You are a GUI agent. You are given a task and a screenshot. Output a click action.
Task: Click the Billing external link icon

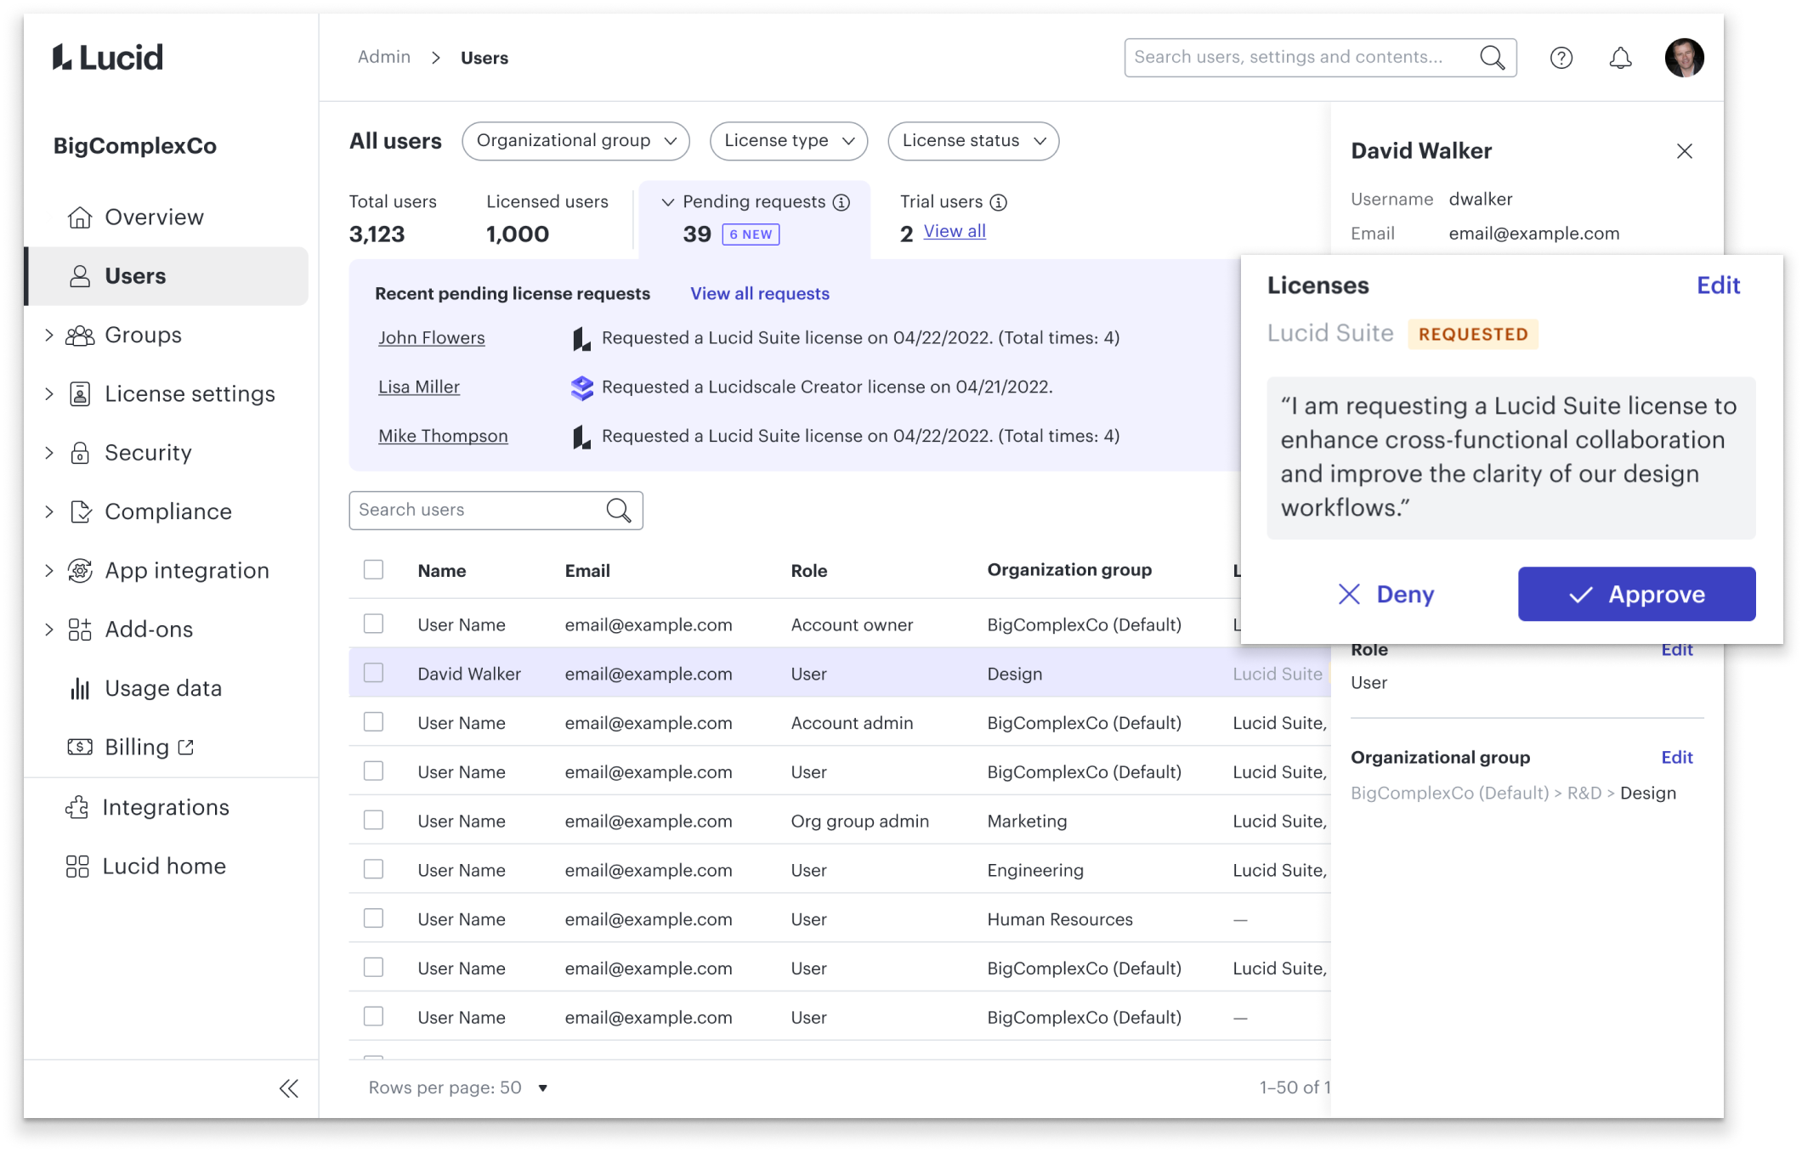click(186, 747)
